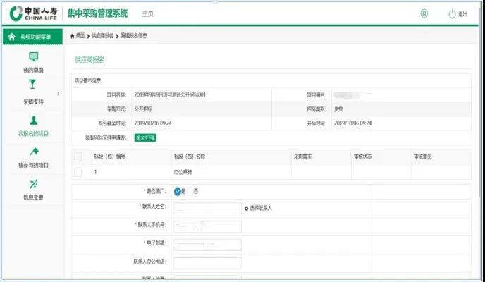485x282 pixels.
Task: Open 采购支持 goblet icon
Action: point(32,84)
